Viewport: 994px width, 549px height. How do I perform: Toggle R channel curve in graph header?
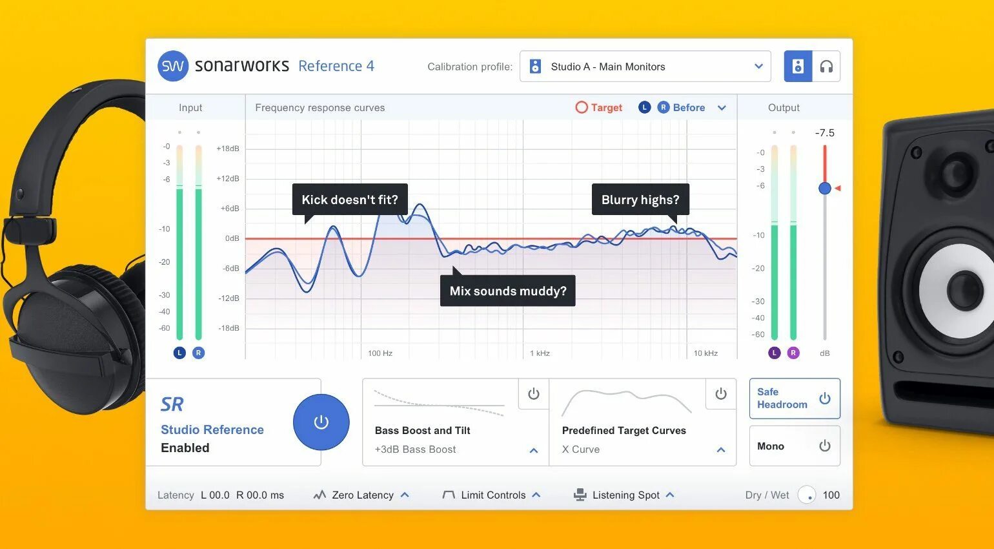point(664,107)
